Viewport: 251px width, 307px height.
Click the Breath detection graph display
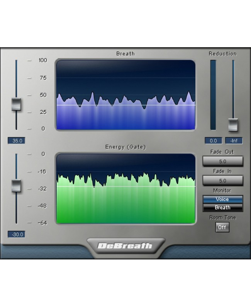pos(126,95)
